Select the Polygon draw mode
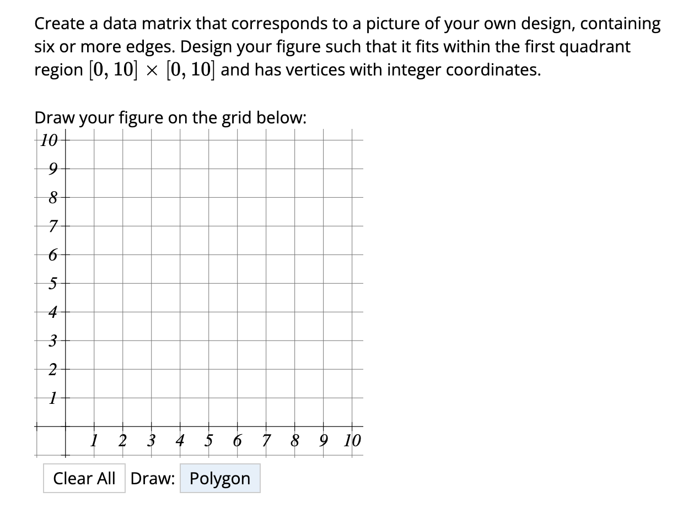The width and height of the screenshot is (699, 530). tap(219, 478)
